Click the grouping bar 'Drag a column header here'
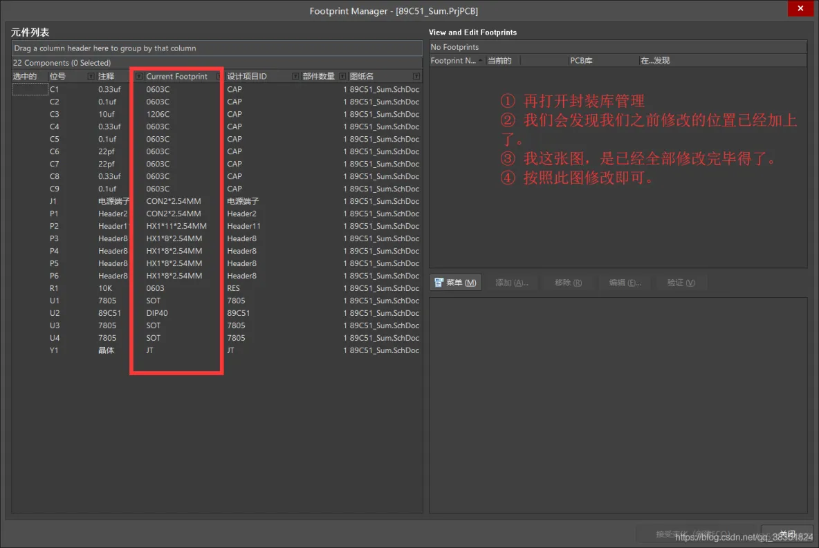This screenshot has width=819, height=548. point(217,48)
